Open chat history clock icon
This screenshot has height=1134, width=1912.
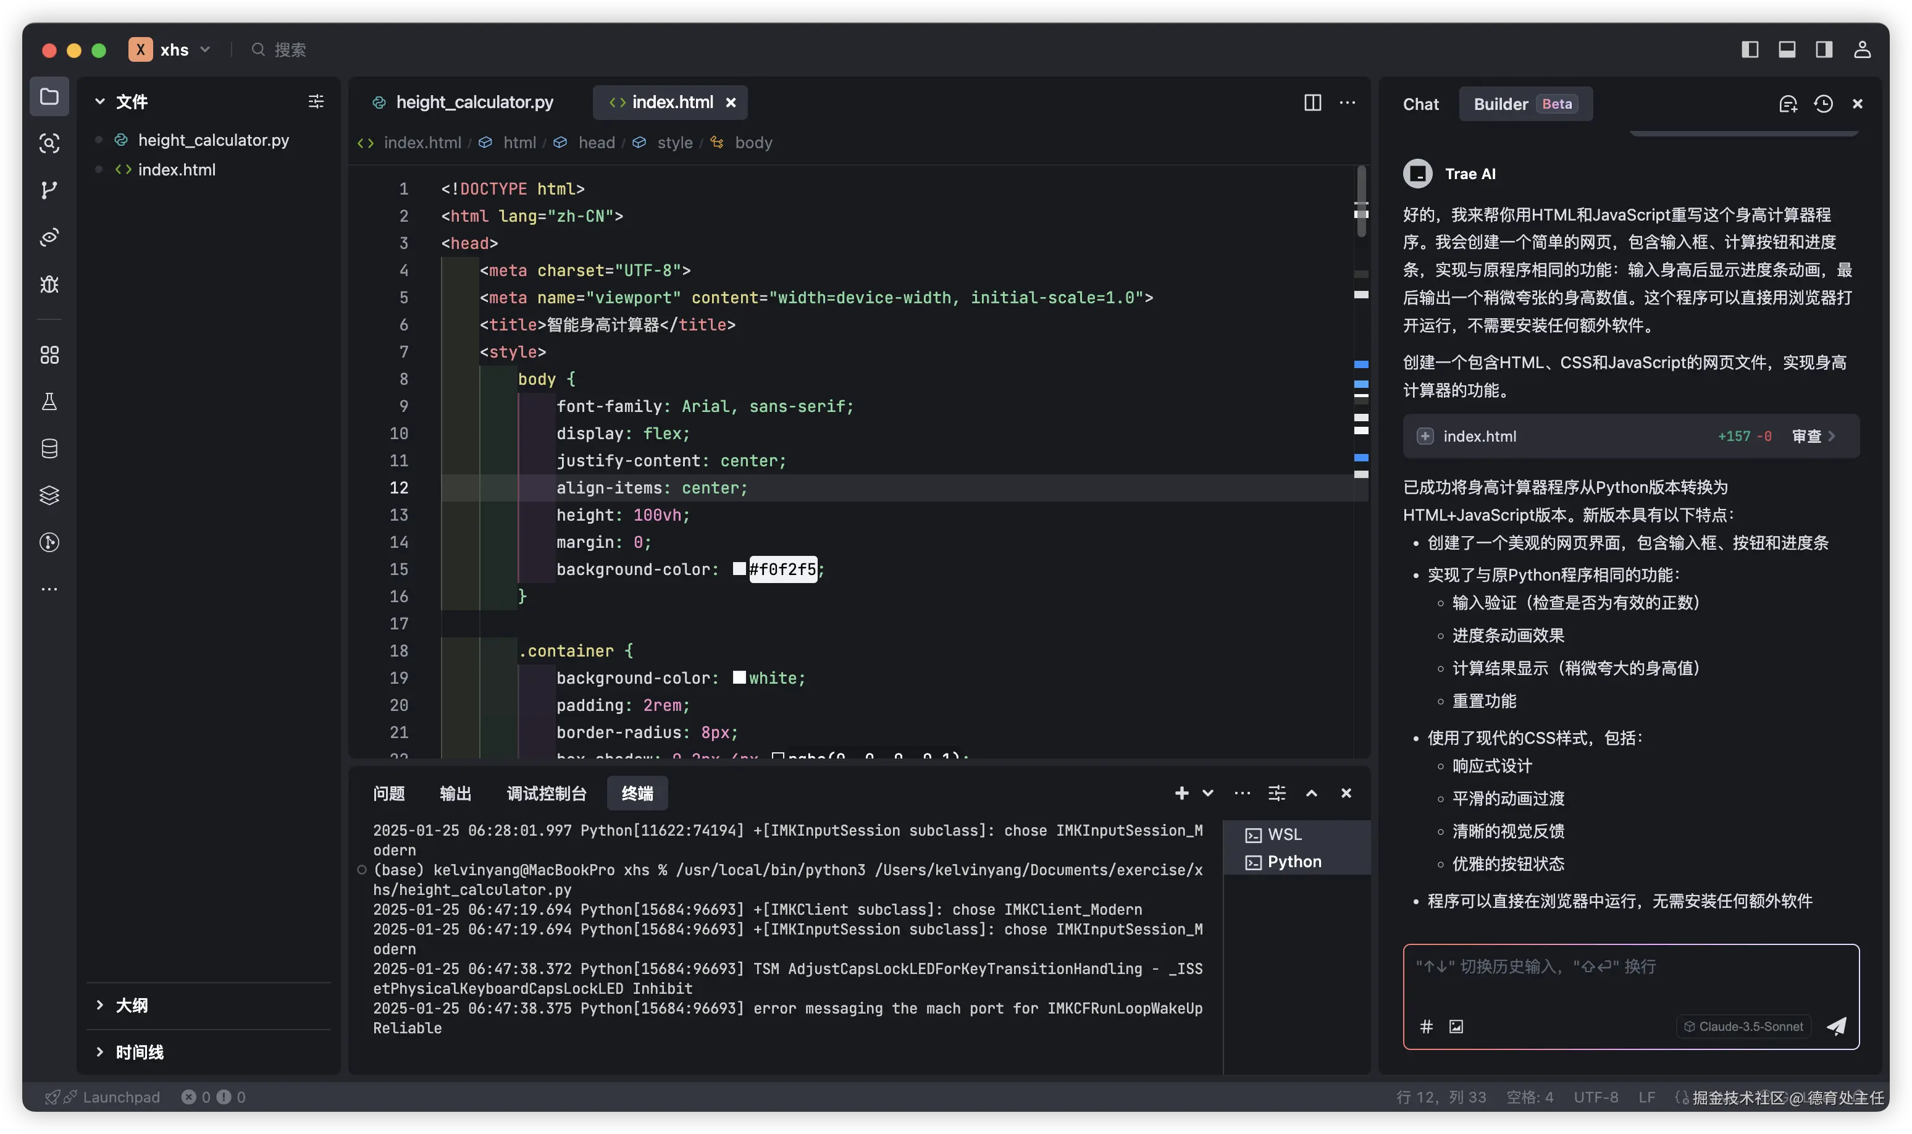tap(1824, 104)
